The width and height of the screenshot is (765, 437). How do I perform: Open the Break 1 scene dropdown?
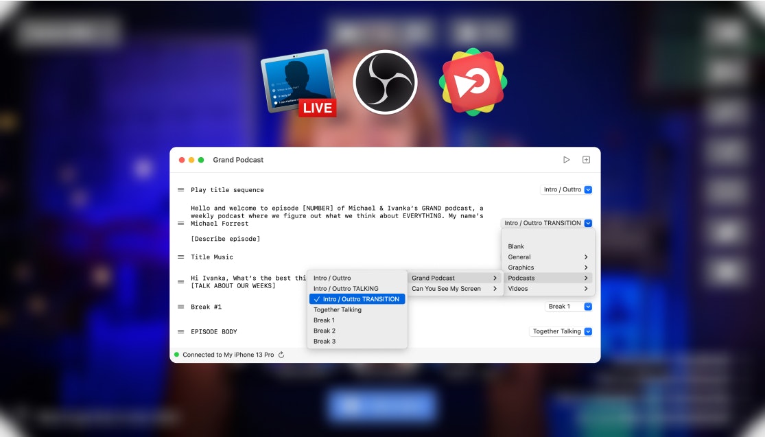pyautogui.click(x=568, y=306)
